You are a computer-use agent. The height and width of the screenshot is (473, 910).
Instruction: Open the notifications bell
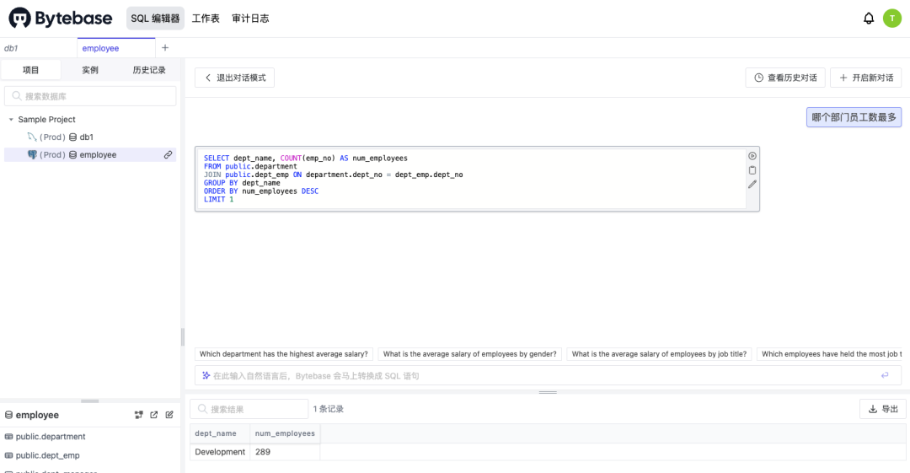coord(868,18)
